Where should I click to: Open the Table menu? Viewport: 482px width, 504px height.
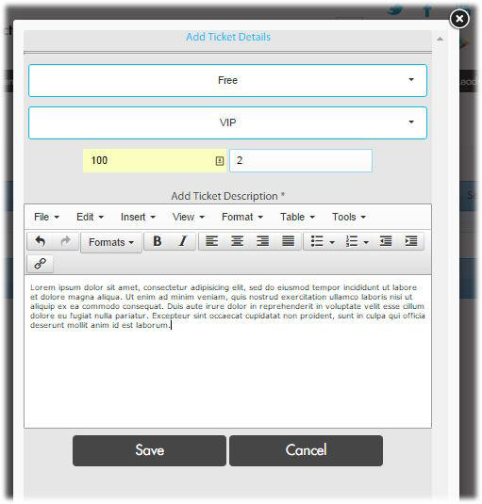coord(297,217)
